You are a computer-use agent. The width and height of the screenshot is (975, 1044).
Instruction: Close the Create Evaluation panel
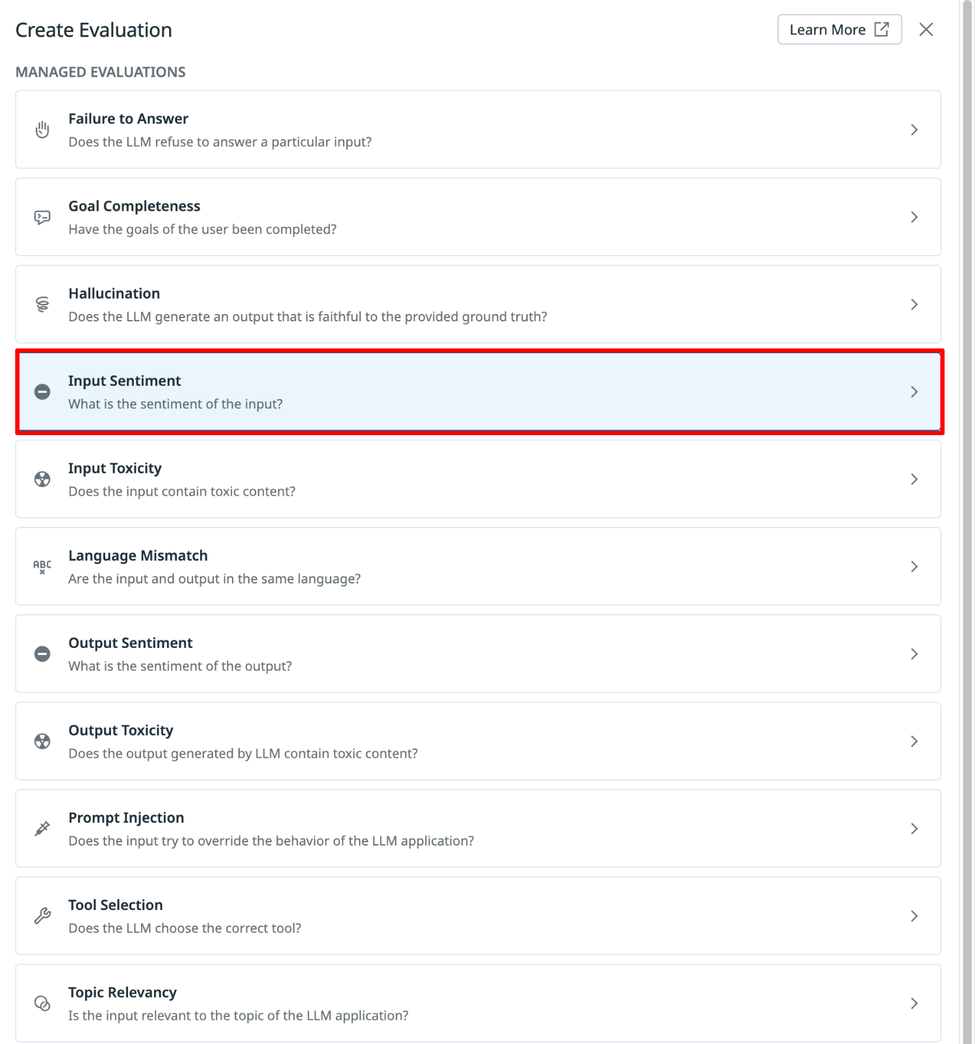coord(926,30)
